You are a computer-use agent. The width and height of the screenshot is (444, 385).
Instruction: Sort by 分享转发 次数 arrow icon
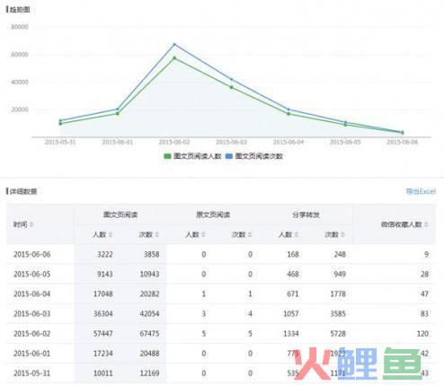coord(342,234)
